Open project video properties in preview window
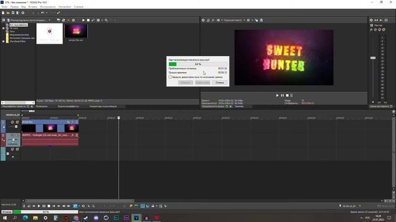Screen dimensions: 396x222 [203, 20]
